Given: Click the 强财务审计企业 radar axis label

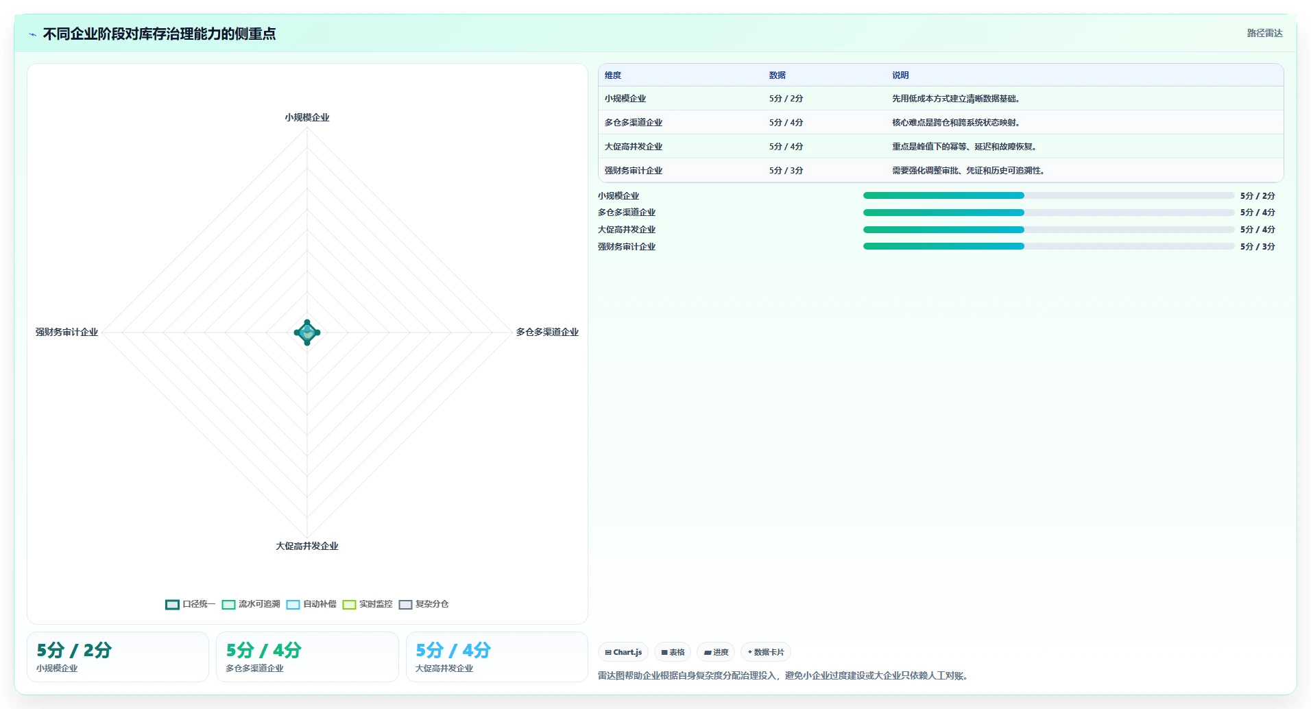Looking at the screenshot, I should [67, 333].
